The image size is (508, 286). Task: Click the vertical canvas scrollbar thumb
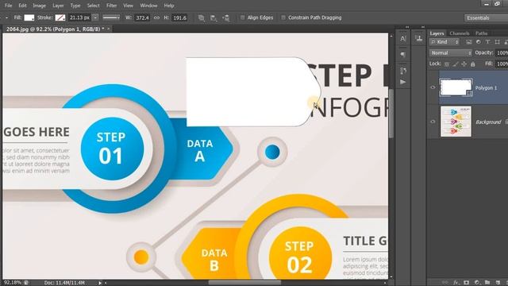(x=391, y=113)
